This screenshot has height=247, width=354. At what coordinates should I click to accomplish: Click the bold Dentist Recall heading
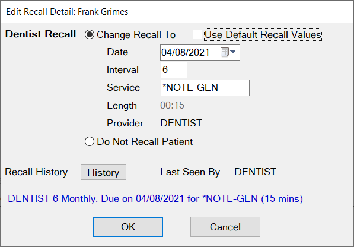coord(41,34)
